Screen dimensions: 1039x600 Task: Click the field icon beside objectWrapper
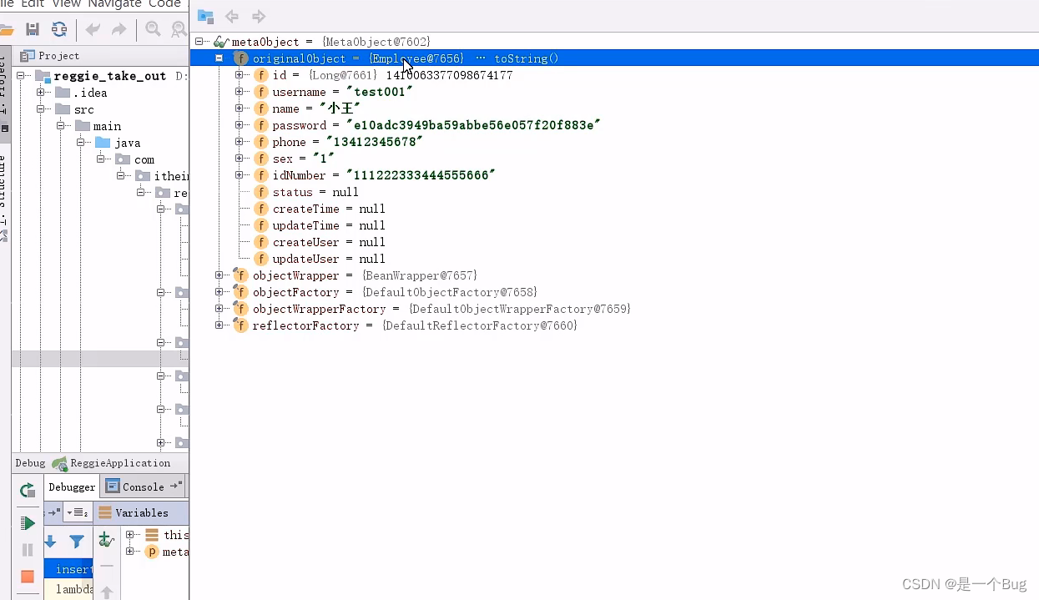click(x=240, y=275)
